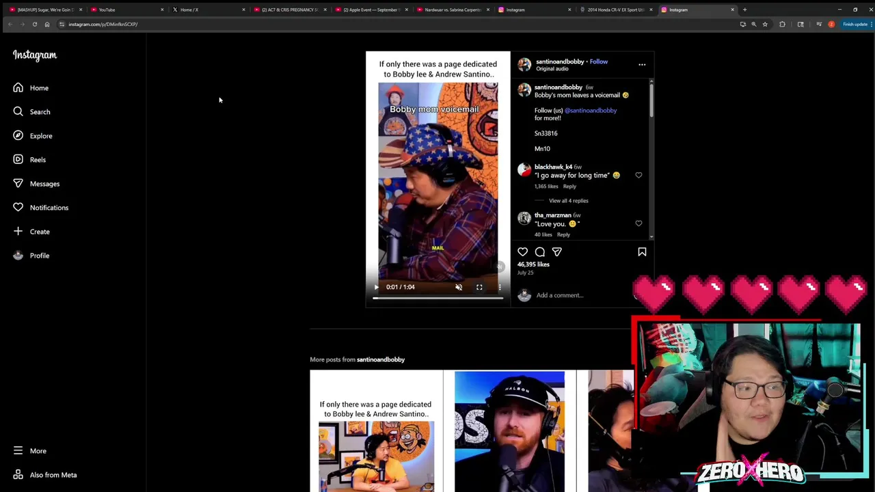Click Create new post in sidebar
The width and height of the screenshot is (875, 492).
(31, 232)
